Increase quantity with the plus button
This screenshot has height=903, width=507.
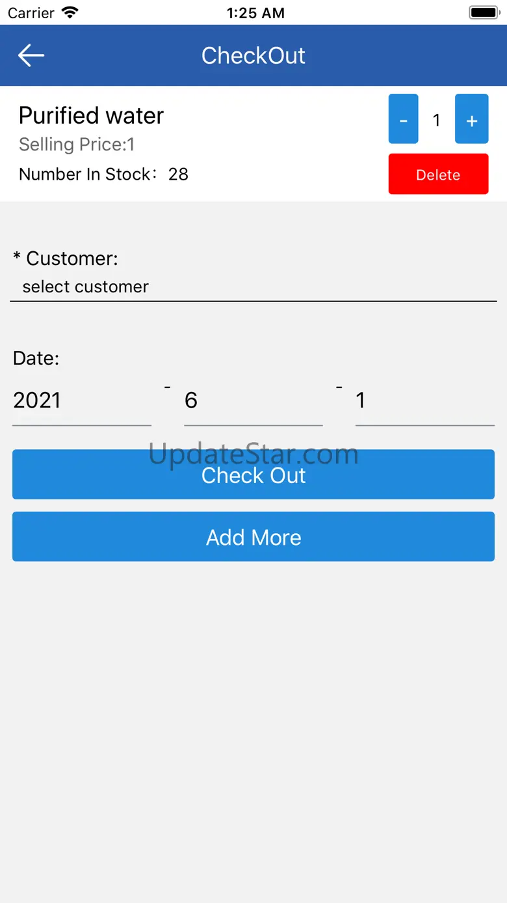point(471,119)
